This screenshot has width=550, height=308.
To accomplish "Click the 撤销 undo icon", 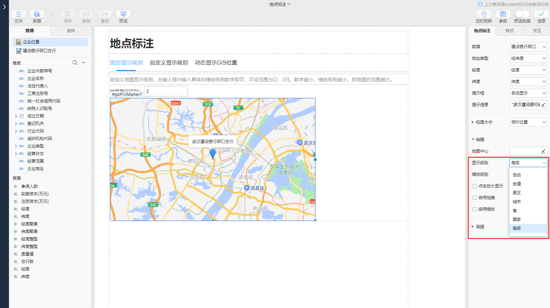I will 86,14.
